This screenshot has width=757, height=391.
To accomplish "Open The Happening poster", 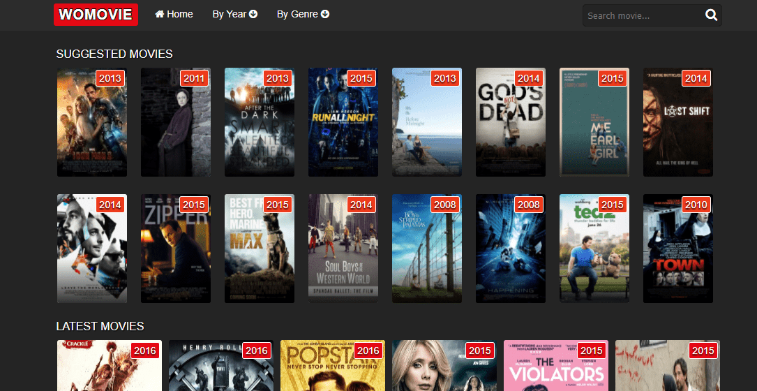I will (511, 249).
